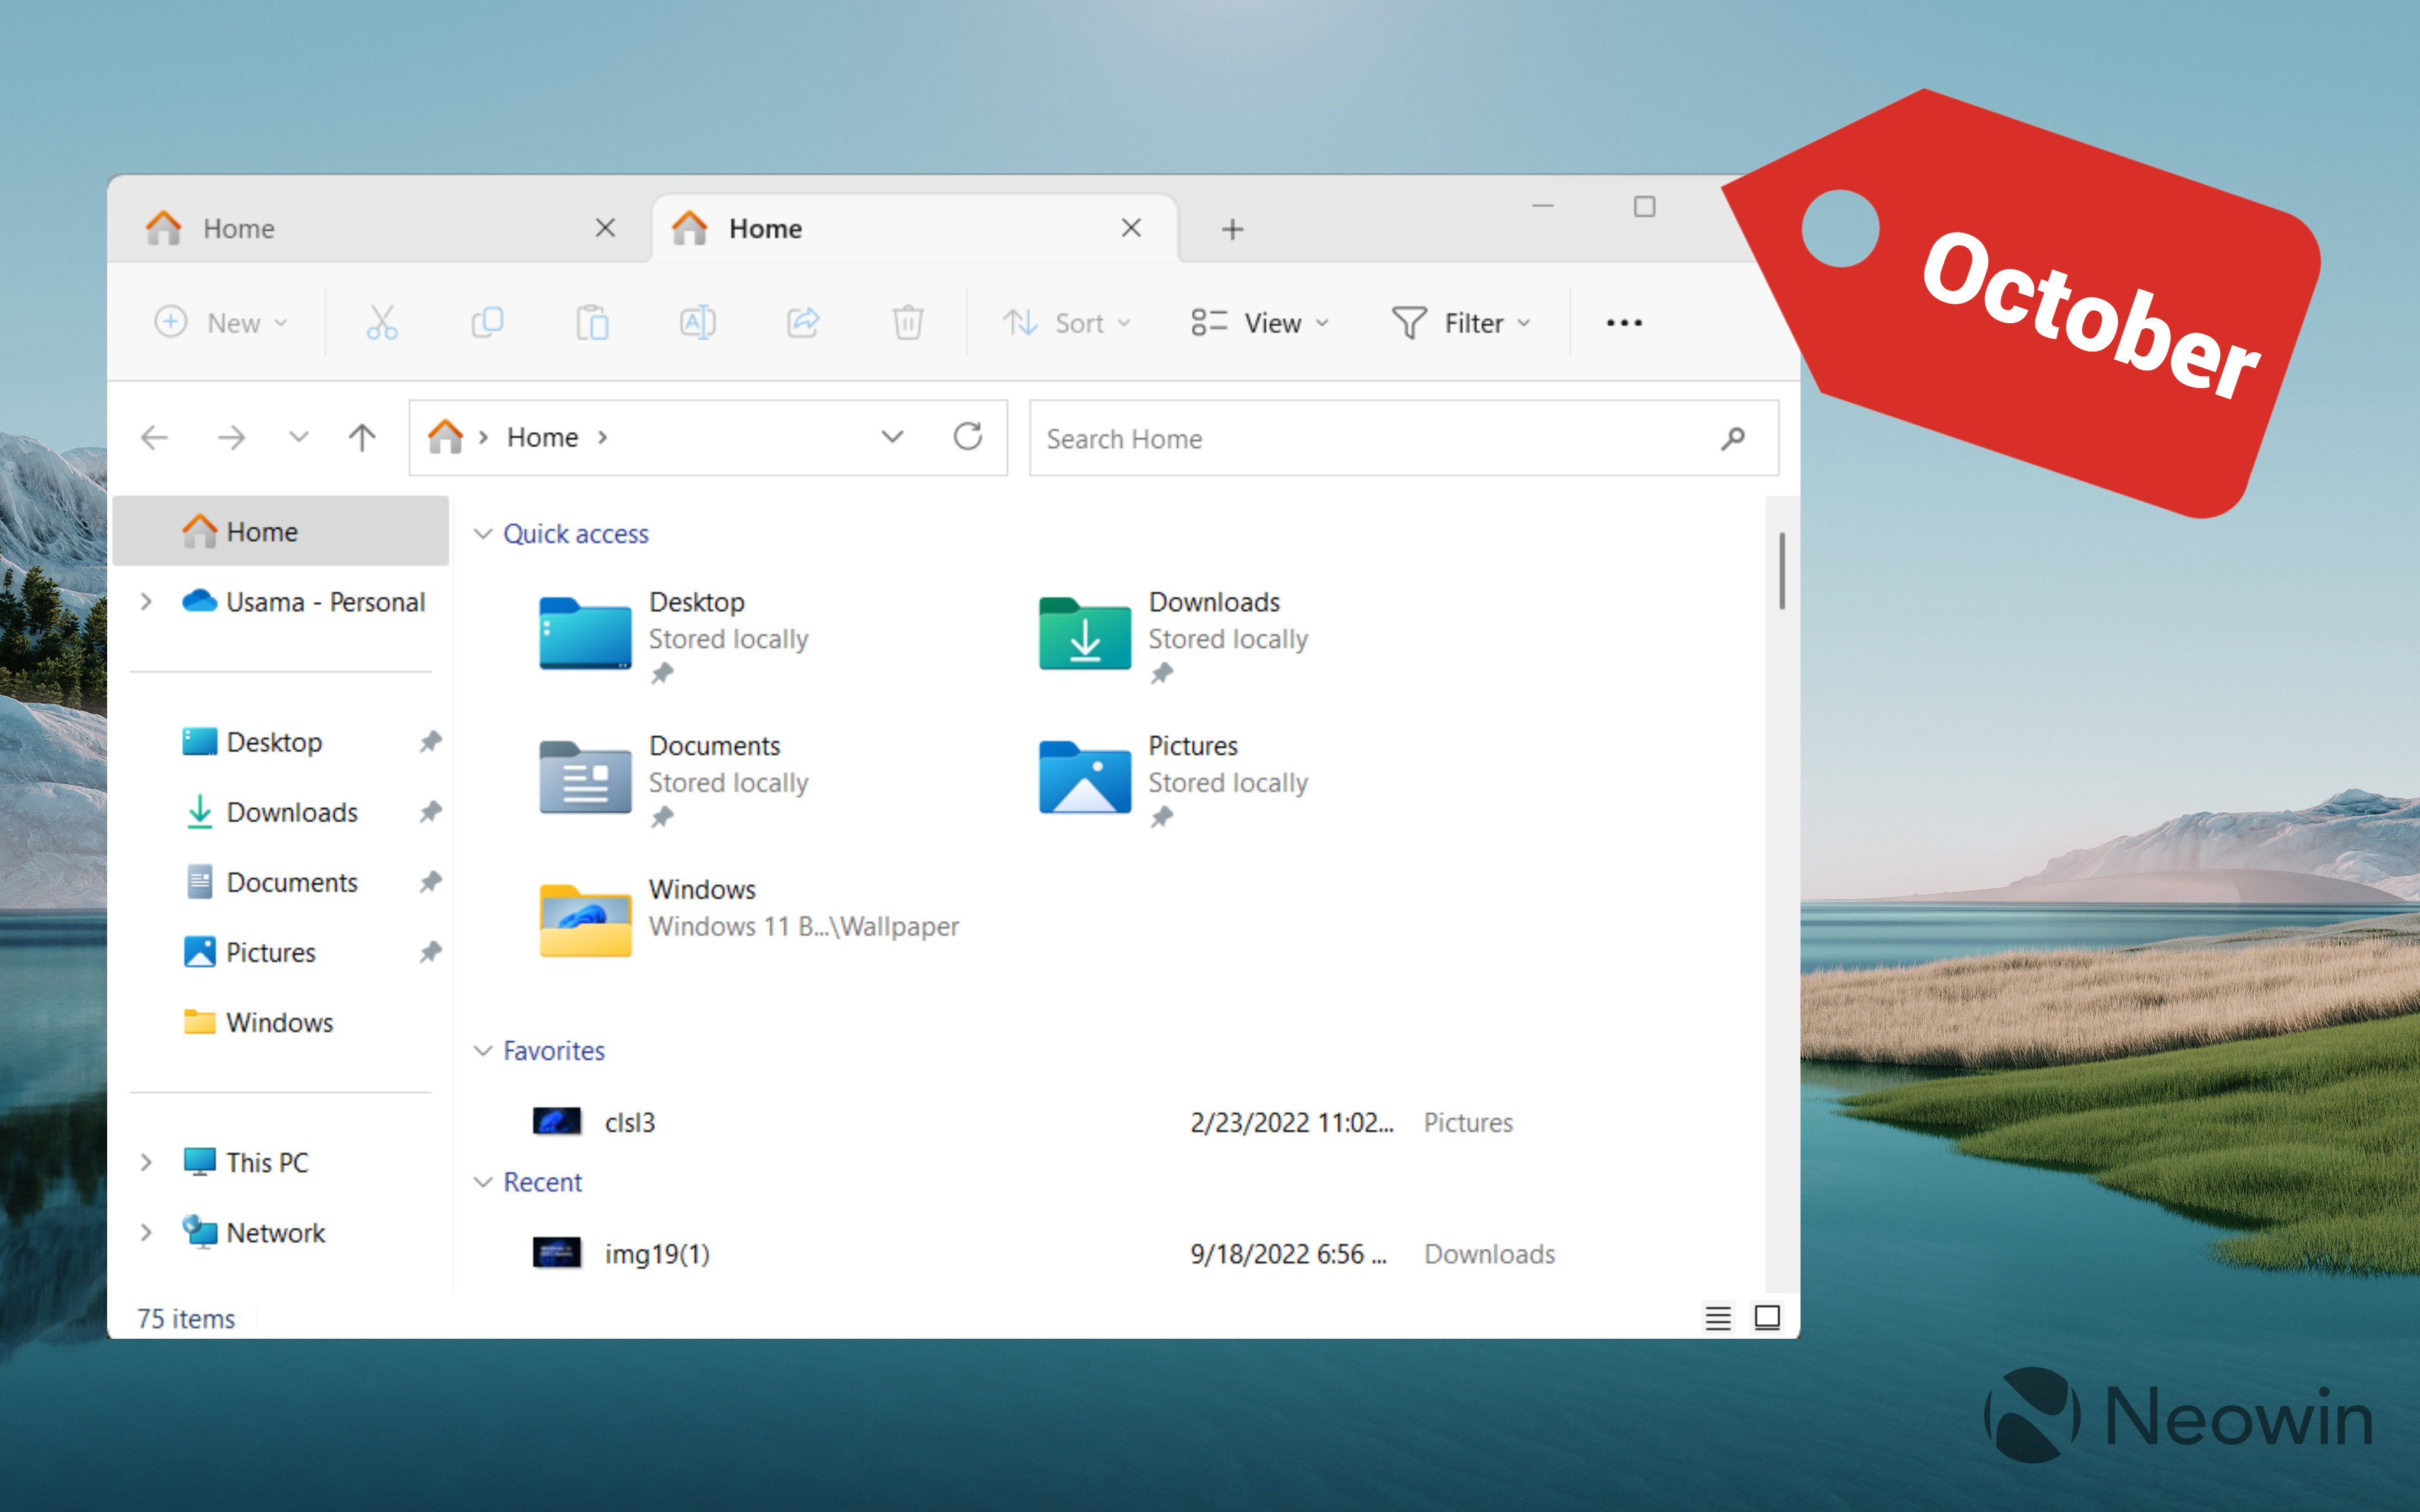Image resolution: width=2420 pixels, height=1512 pixels.
Task: Click the Paste clipboard icon
Action: pyautogui.click(x=592, y=322)
